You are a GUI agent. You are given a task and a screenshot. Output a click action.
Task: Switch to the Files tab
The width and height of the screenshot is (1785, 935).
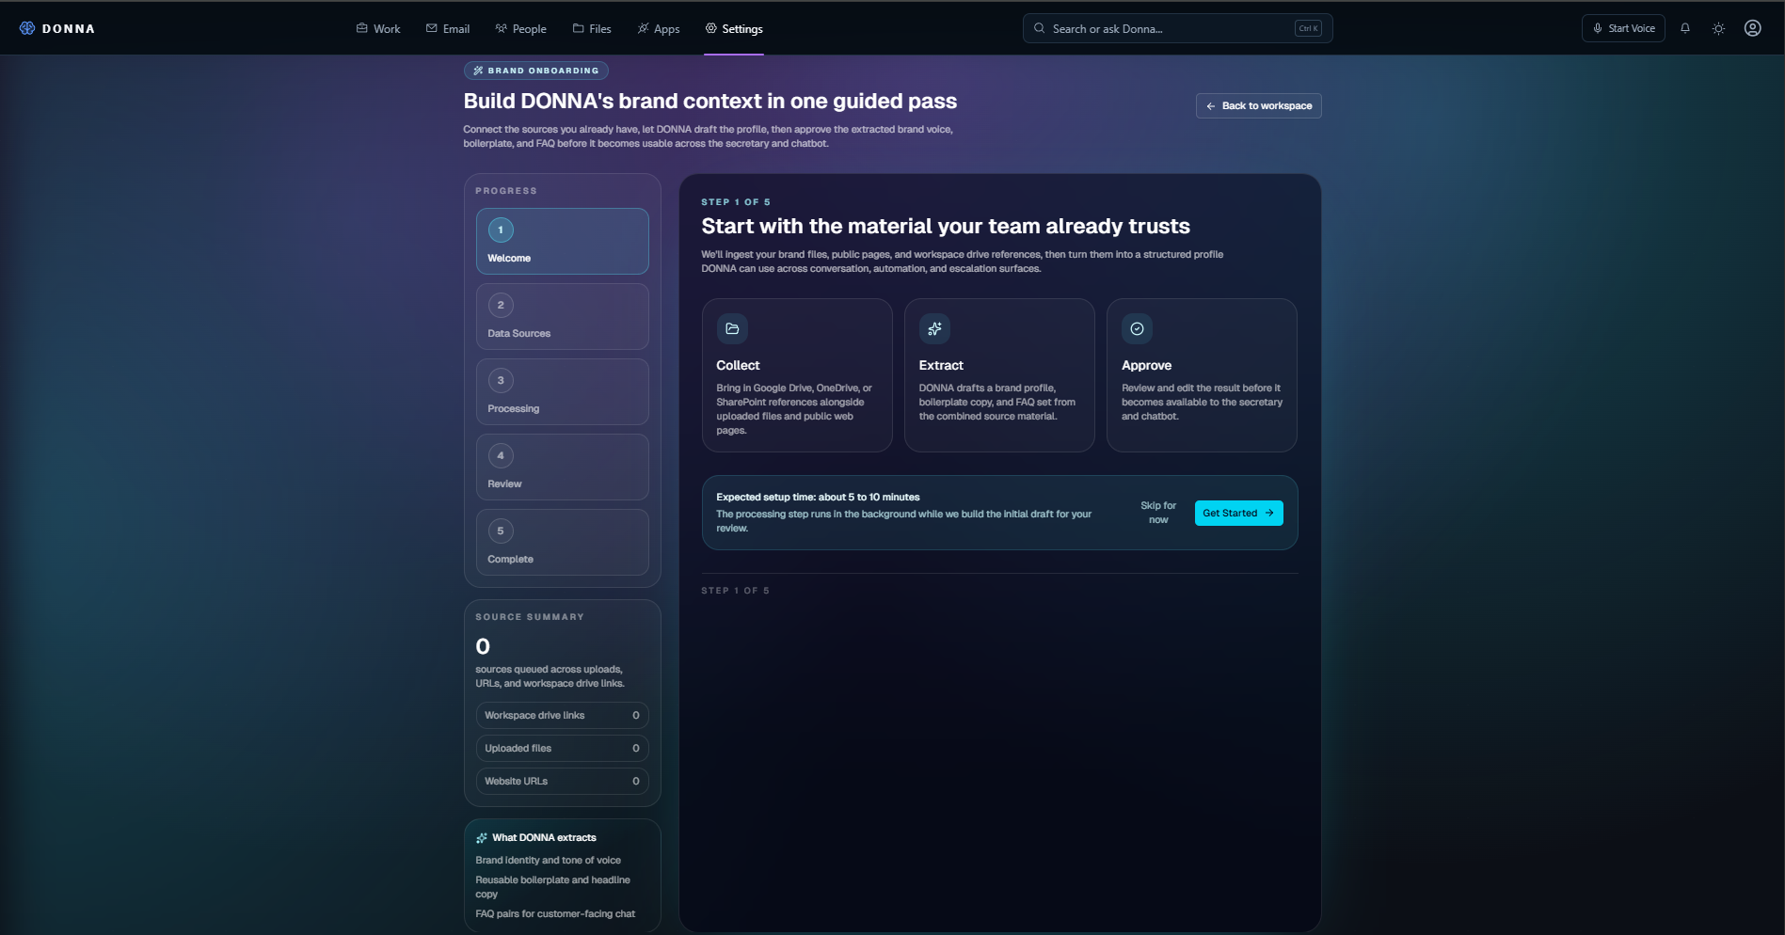tap(592, 28)
